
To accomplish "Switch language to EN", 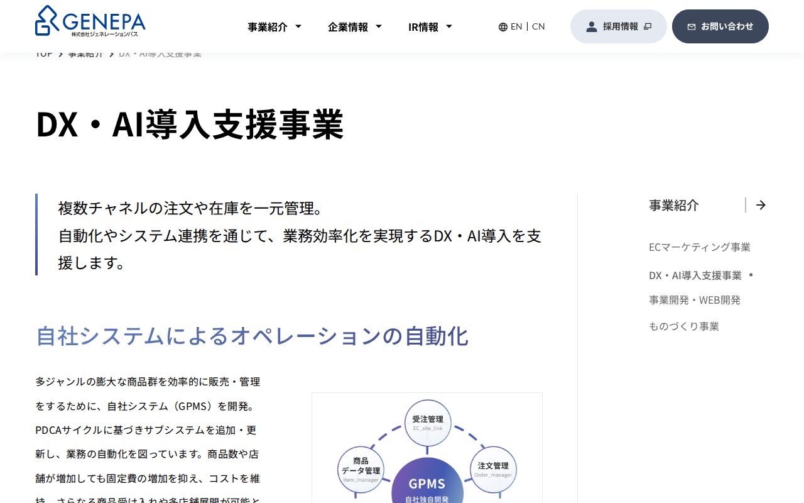I will (x=516, y=26).
